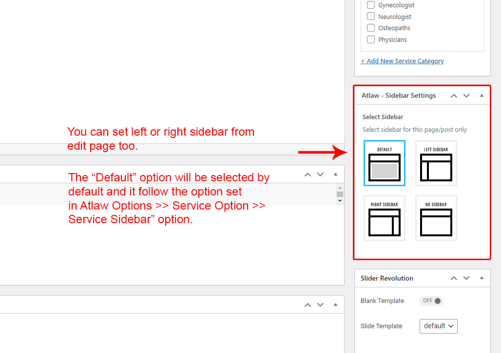Pick the Right Sidebar layout icon
The height and width of the screenshot is (353, 501).
point(384,218)
